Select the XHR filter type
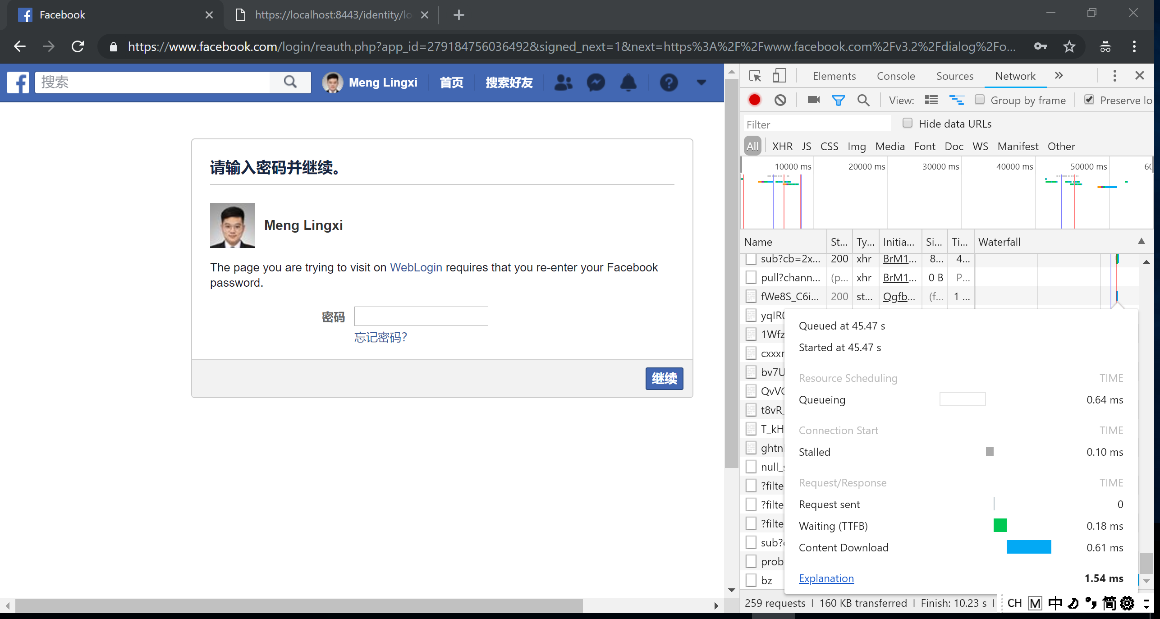 [782, 147]
